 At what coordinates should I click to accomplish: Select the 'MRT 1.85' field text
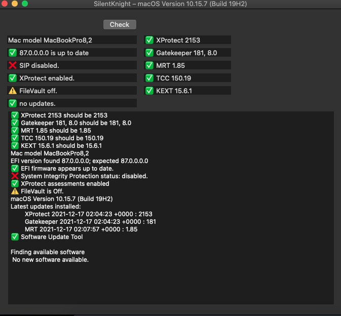click(x=170, y=65)
